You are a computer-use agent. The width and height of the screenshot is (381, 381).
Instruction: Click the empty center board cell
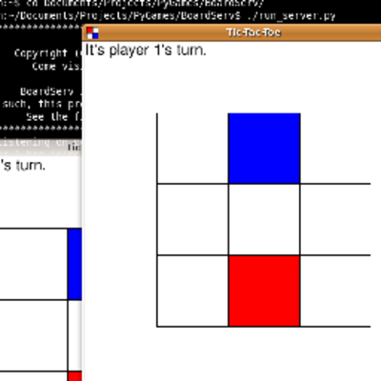[264, 219]
